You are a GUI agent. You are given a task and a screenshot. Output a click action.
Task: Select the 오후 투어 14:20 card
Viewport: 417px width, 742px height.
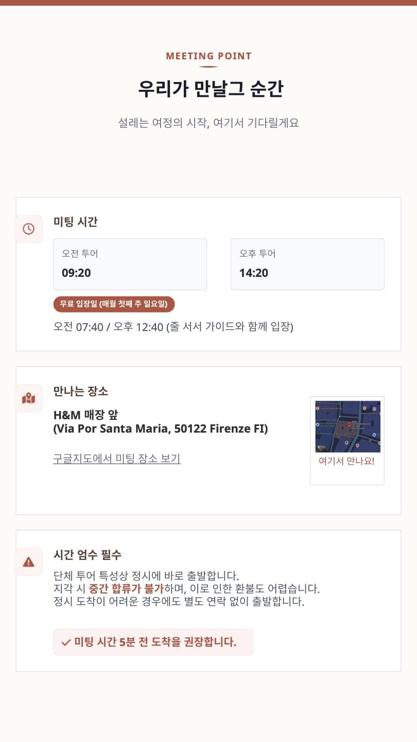coord(307,264)
